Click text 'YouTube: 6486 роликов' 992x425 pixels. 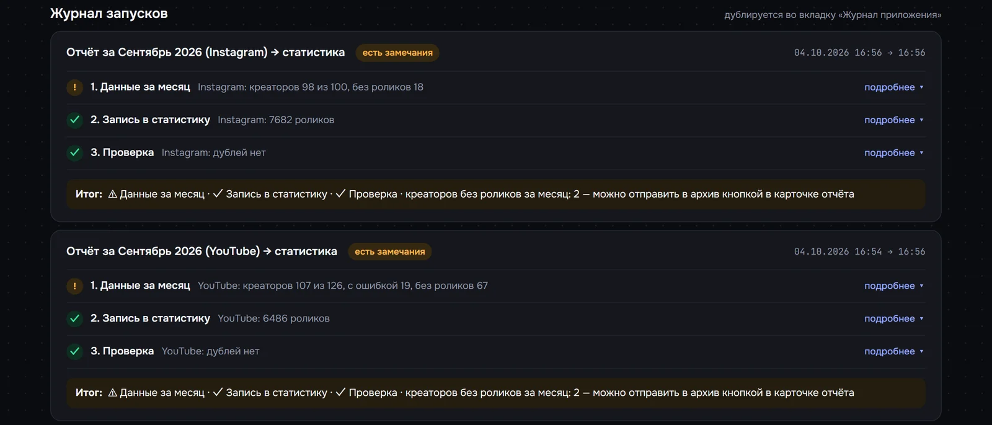[x=273, y=318]
